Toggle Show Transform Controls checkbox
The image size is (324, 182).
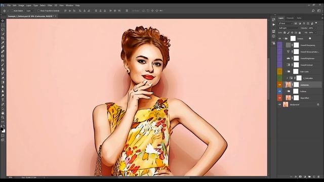[x=38, y=11]
